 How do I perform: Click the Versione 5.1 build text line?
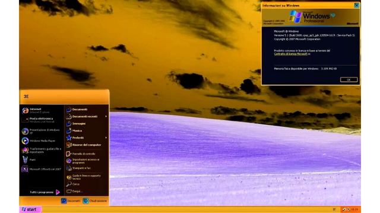coord(314,35)
